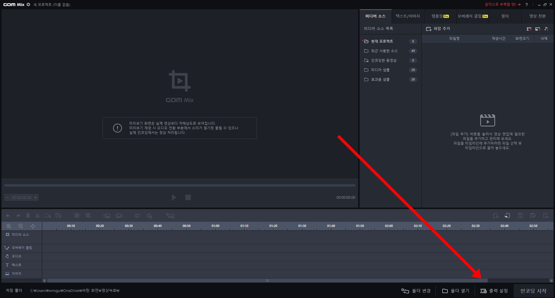
Task: Click 화면크기 column header
Action: [522, 38]
